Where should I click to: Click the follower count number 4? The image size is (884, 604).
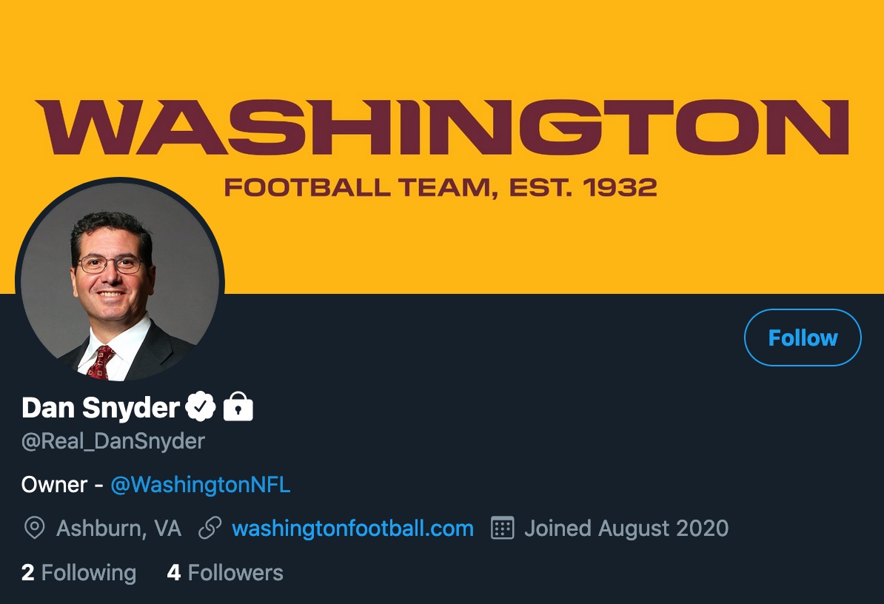pos(174,572)
